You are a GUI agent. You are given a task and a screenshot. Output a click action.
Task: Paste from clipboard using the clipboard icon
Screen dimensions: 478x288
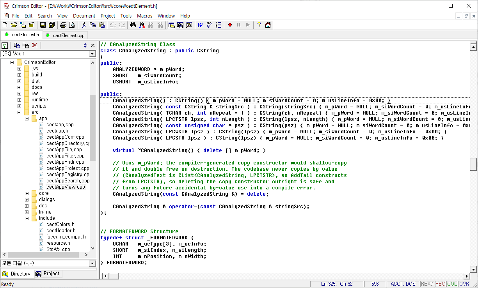tap(101, 25)
